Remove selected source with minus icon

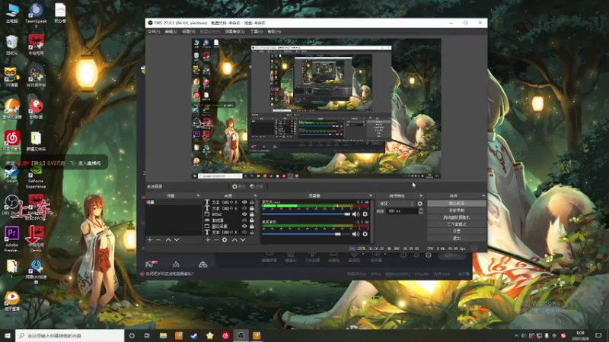(216, 240)
